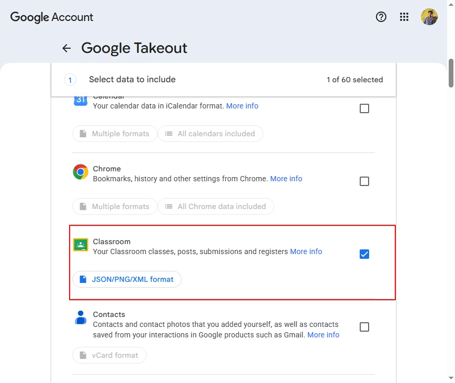Click the Calendar product icon
Image resolution: width=455 pixels, height=383 pixels.
81,101
